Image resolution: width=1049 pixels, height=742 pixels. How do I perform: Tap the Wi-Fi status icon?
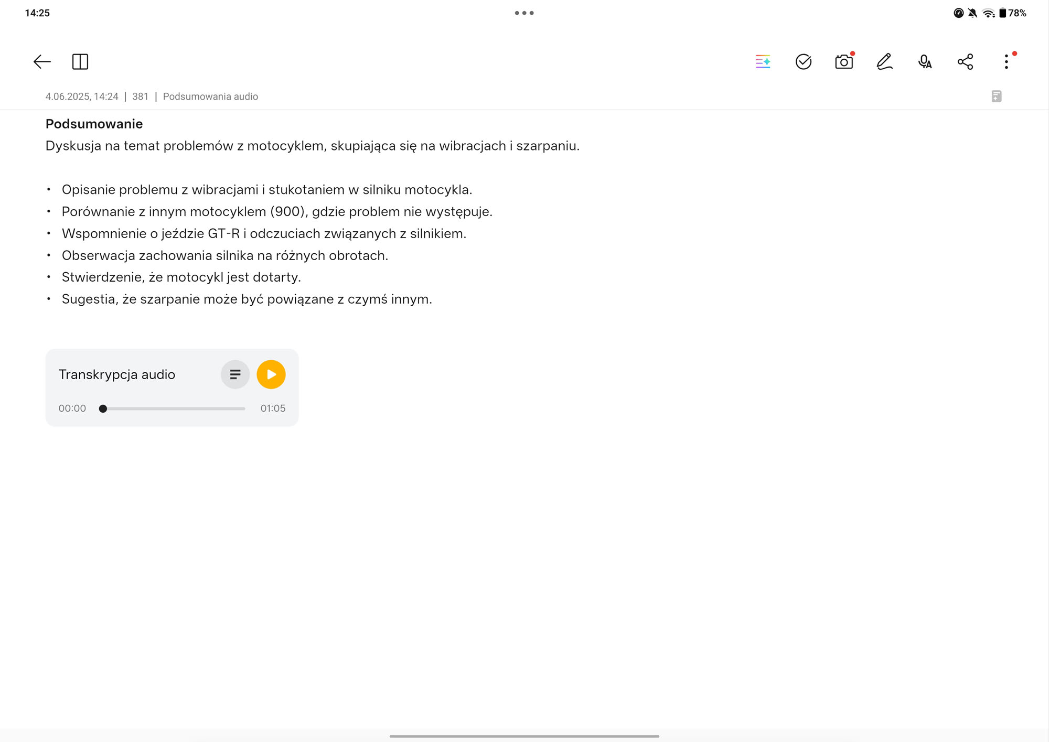(x=988, y=13)
